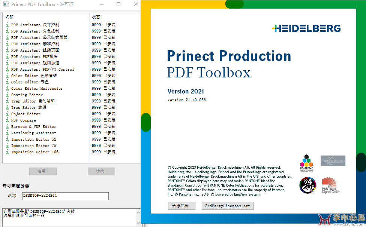Click the Version 2021 heading

click(186, 91)
